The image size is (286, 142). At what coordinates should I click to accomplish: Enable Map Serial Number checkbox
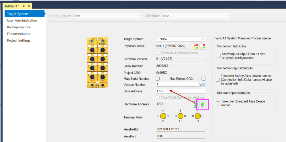[157, 79]
